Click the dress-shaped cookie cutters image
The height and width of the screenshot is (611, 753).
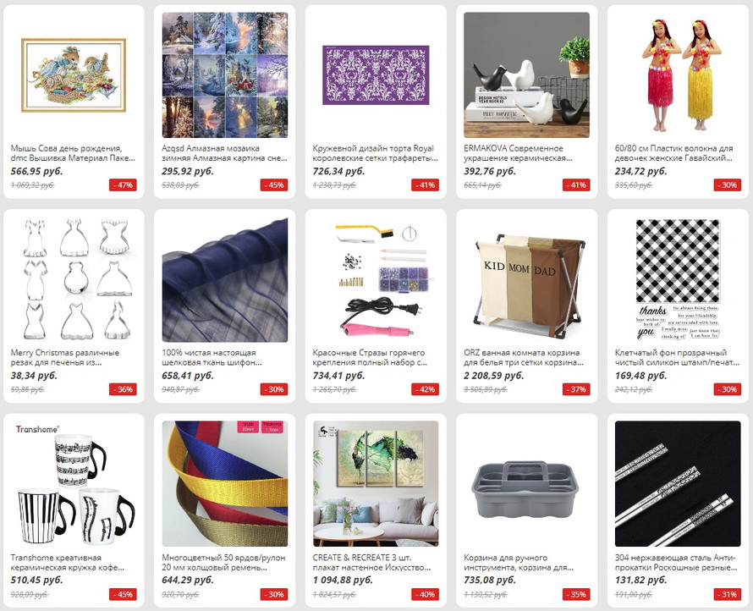[74, 279]
